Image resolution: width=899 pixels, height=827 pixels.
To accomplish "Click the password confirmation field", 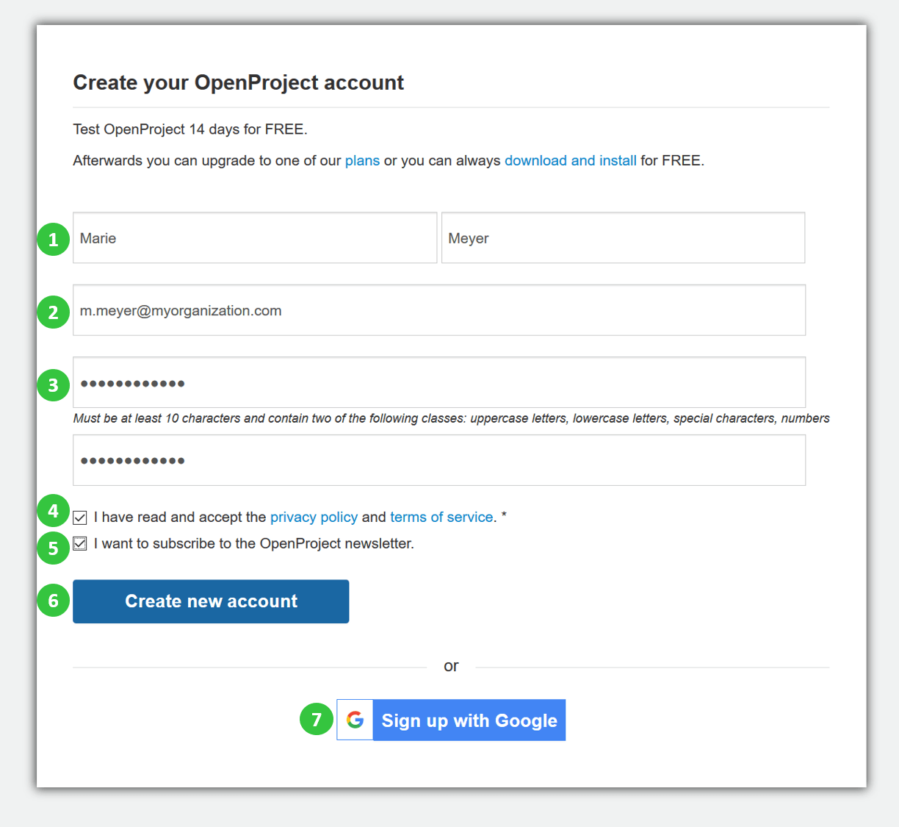I will point(439,460).
